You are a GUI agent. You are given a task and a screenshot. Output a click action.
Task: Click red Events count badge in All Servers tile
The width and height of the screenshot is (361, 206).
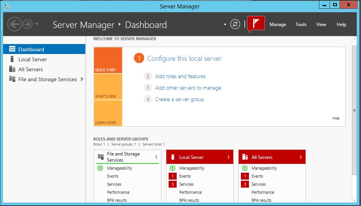[245, 176]
